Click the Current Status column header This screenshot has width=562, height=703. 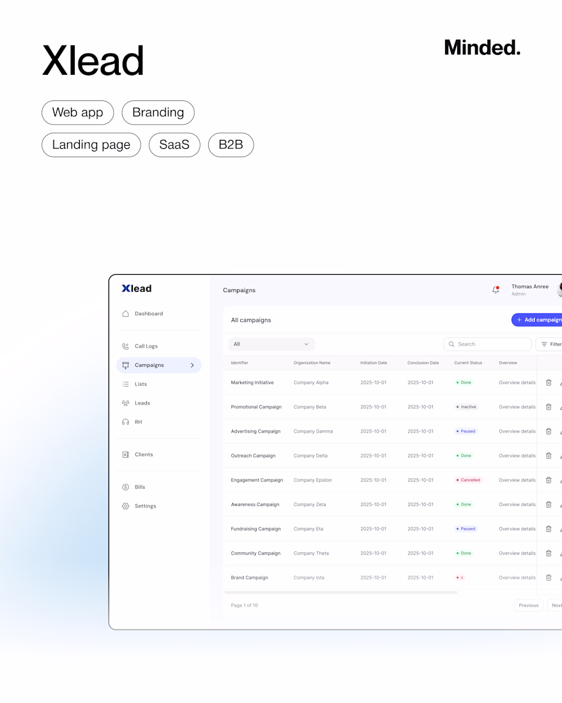pos(468,363)
